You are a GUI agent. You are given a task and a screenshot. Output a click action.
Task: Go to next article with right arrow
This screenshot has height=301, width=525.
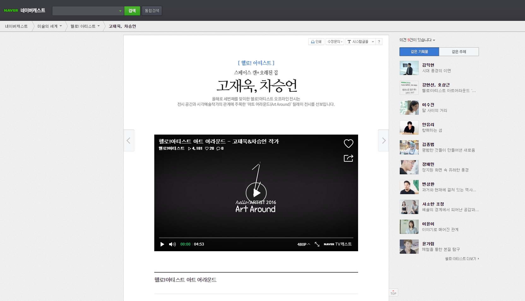pos(383,141)
